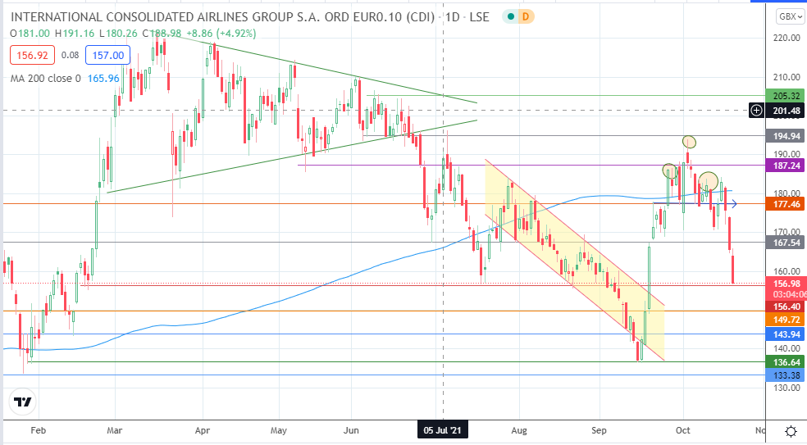Click the Feb label on time axis
The width and height of the screenshot is (807, 445).
pos(38,430)
